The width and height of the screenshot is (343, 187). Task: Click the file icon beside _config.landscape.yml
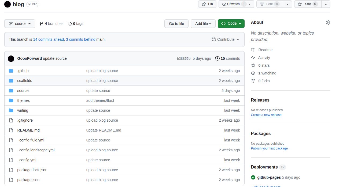click(11, 150)
